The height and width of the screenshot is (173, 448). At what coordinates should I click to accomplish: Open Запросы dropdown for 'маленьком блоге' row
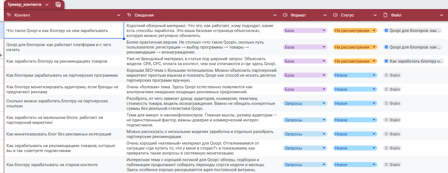[305, 120]
